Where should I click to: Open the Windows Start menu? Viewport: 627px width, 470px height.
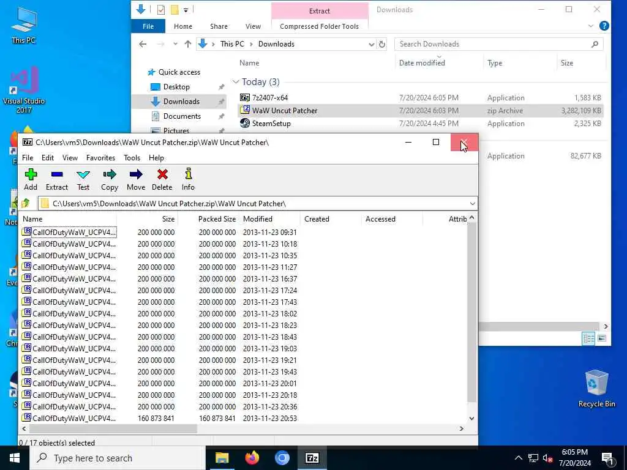click(x=15, y=458)
